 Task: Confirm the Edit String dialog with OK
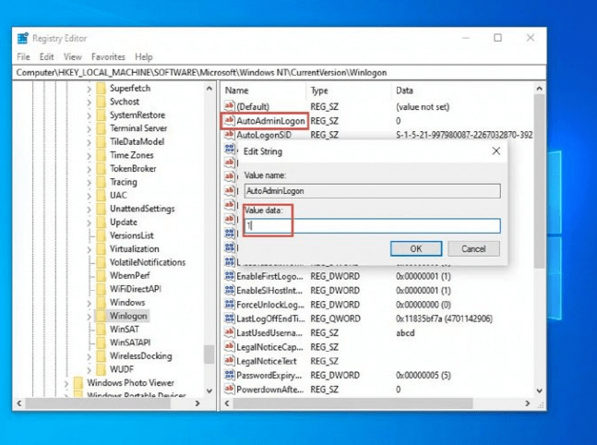tap(416, 248)
